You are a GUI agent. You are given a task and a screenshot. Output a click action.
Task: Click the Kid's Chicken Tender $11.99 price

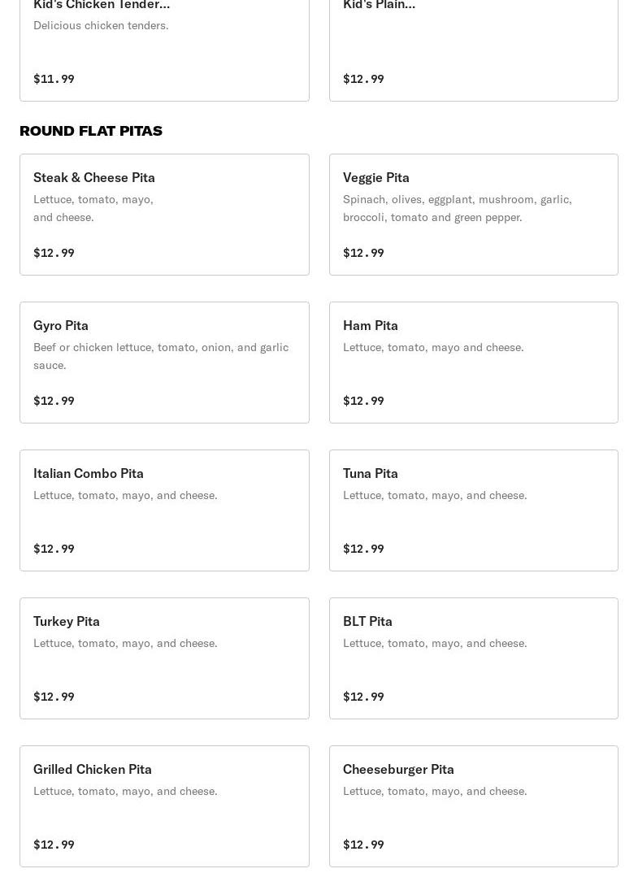click(x=54, y=79)
